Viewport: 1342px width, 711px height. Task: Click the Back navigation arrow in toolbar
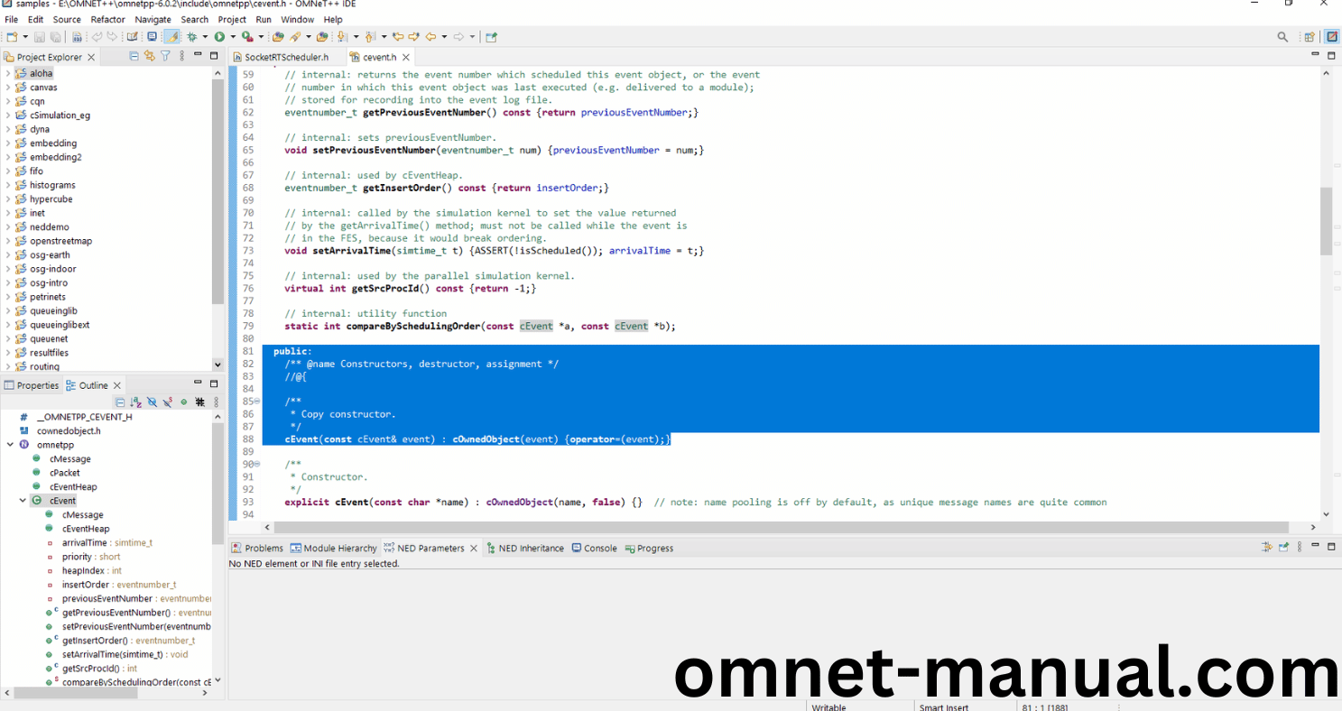tap(430, 37)
